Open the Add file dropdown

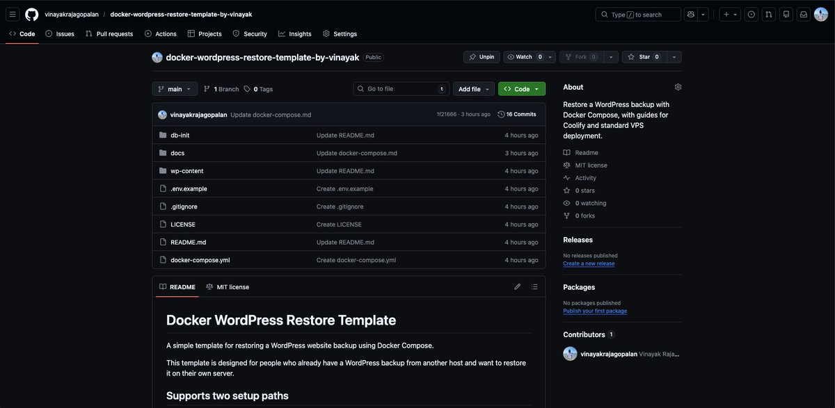475,89
